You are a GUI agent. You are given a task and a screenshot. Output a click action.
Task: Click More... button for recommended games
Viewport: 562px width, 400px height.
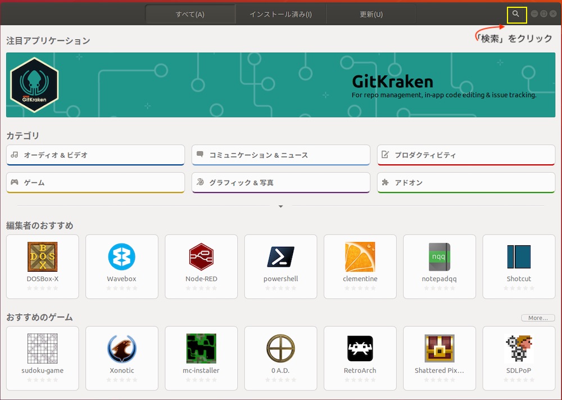pos(538,318)
